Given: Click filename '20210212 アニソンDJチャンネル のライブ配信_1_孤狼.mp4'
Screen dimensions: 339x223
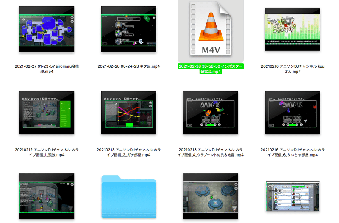Looking at the screenshot, I should [47, 152].
